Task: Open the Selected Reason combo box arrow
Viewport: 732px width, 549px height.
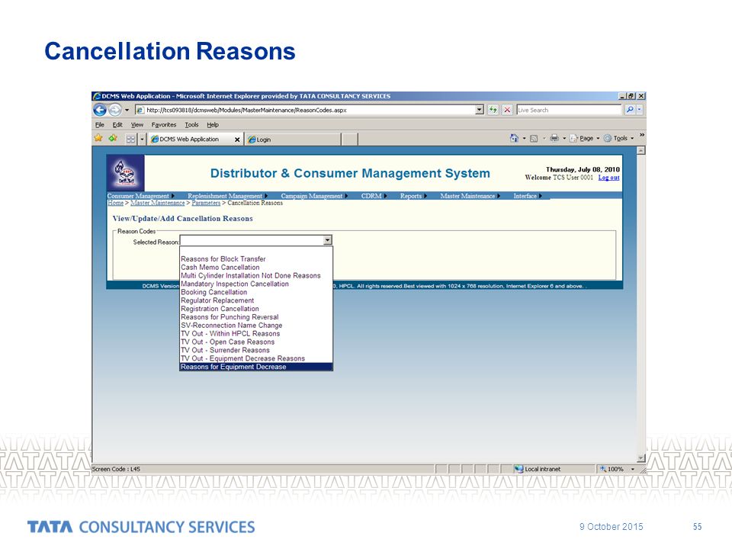Action: (328, 240)
